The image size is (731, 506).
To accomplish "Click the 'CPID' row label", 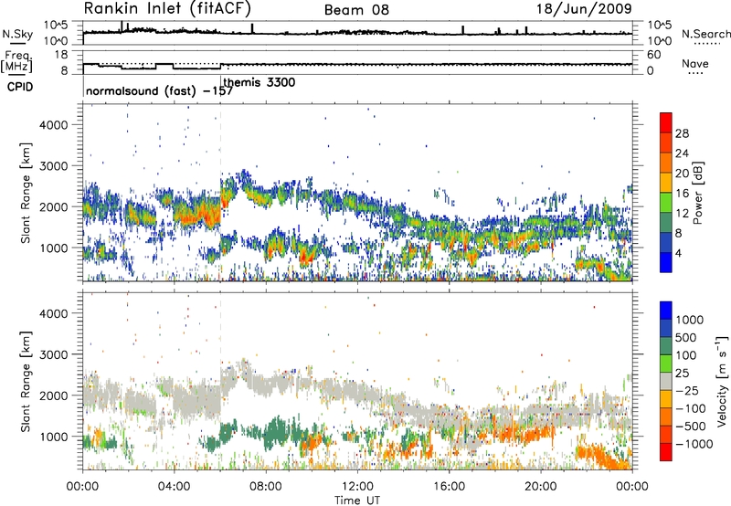I will point(20,87).
